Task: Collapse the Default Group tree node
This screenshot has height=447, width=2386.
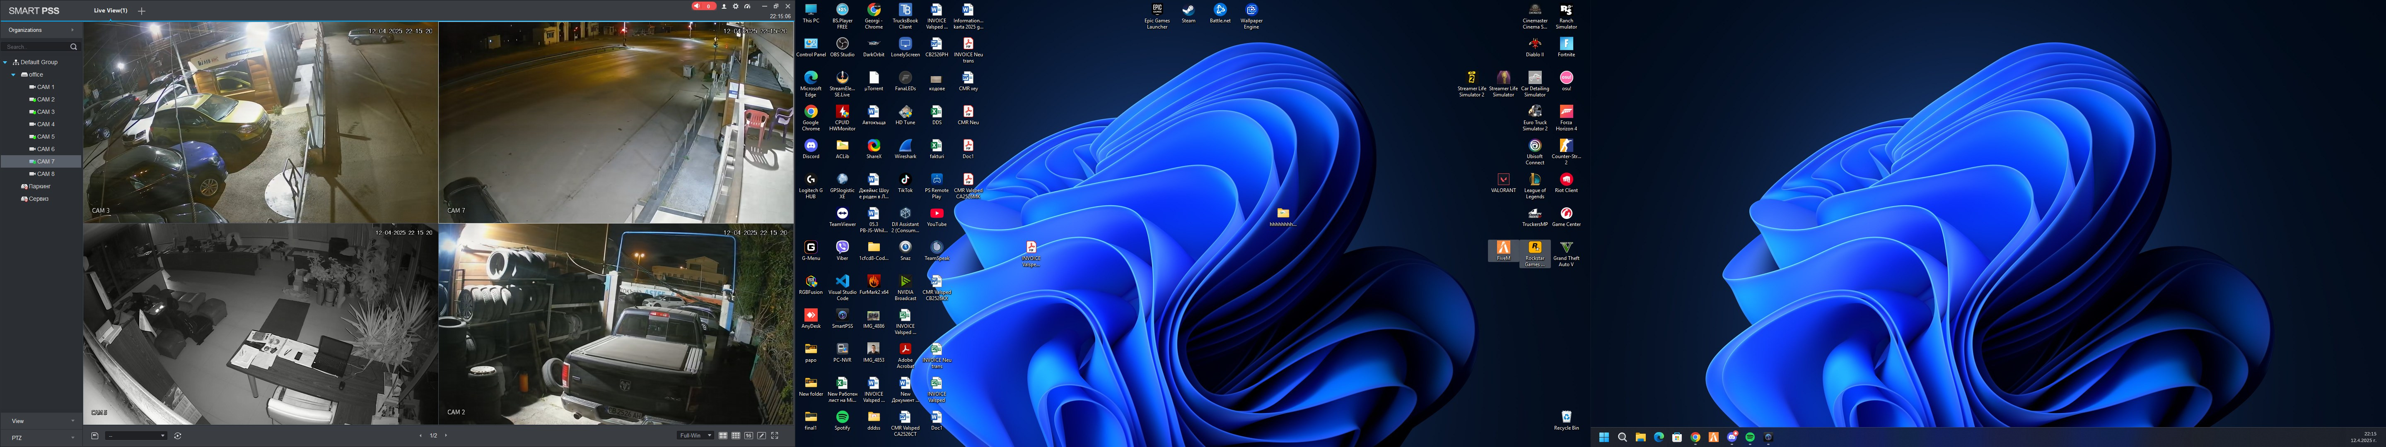Action: (5, 62)
